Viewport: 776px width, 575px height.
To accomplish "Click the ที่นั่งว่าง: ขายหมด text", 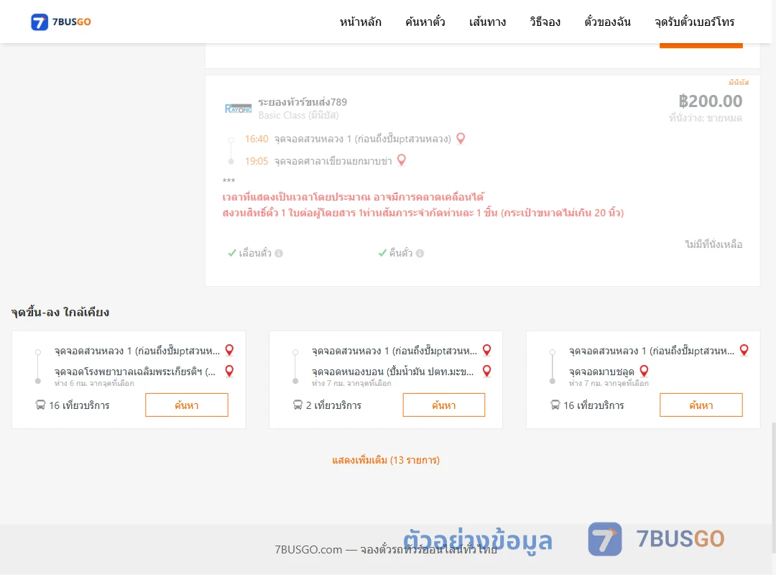I will [706, 118].
